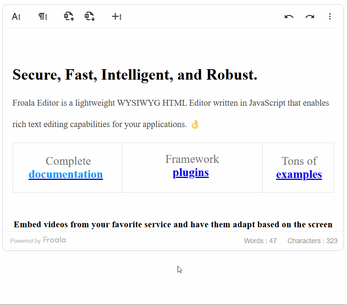Open the More Misc vertical dots menu
The width and height of the screenshot is (347, 305).
(330, 17)
